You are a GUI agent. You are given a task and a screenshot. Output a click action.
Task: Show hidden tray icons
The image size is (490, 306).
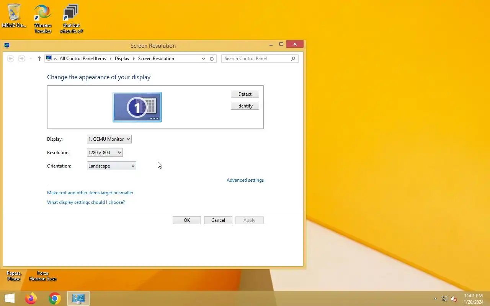tap(435, 299)
